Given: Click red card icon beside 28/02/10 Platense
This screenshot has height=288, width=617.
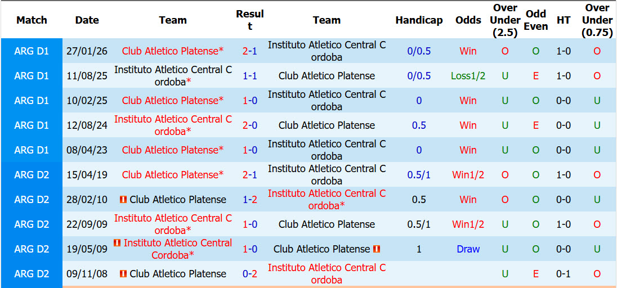Looking at the screenshot, I should tap(123, 200).
